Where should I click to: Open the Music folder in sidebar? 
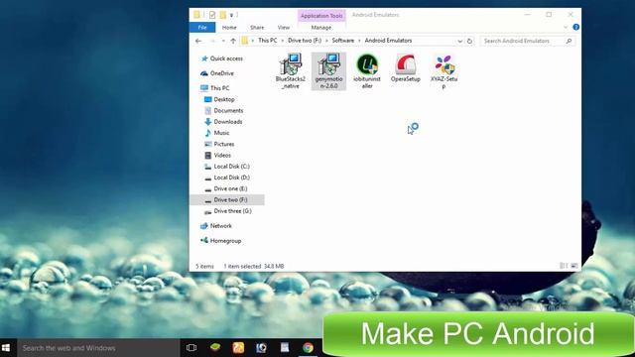click(x=217, y=133)
